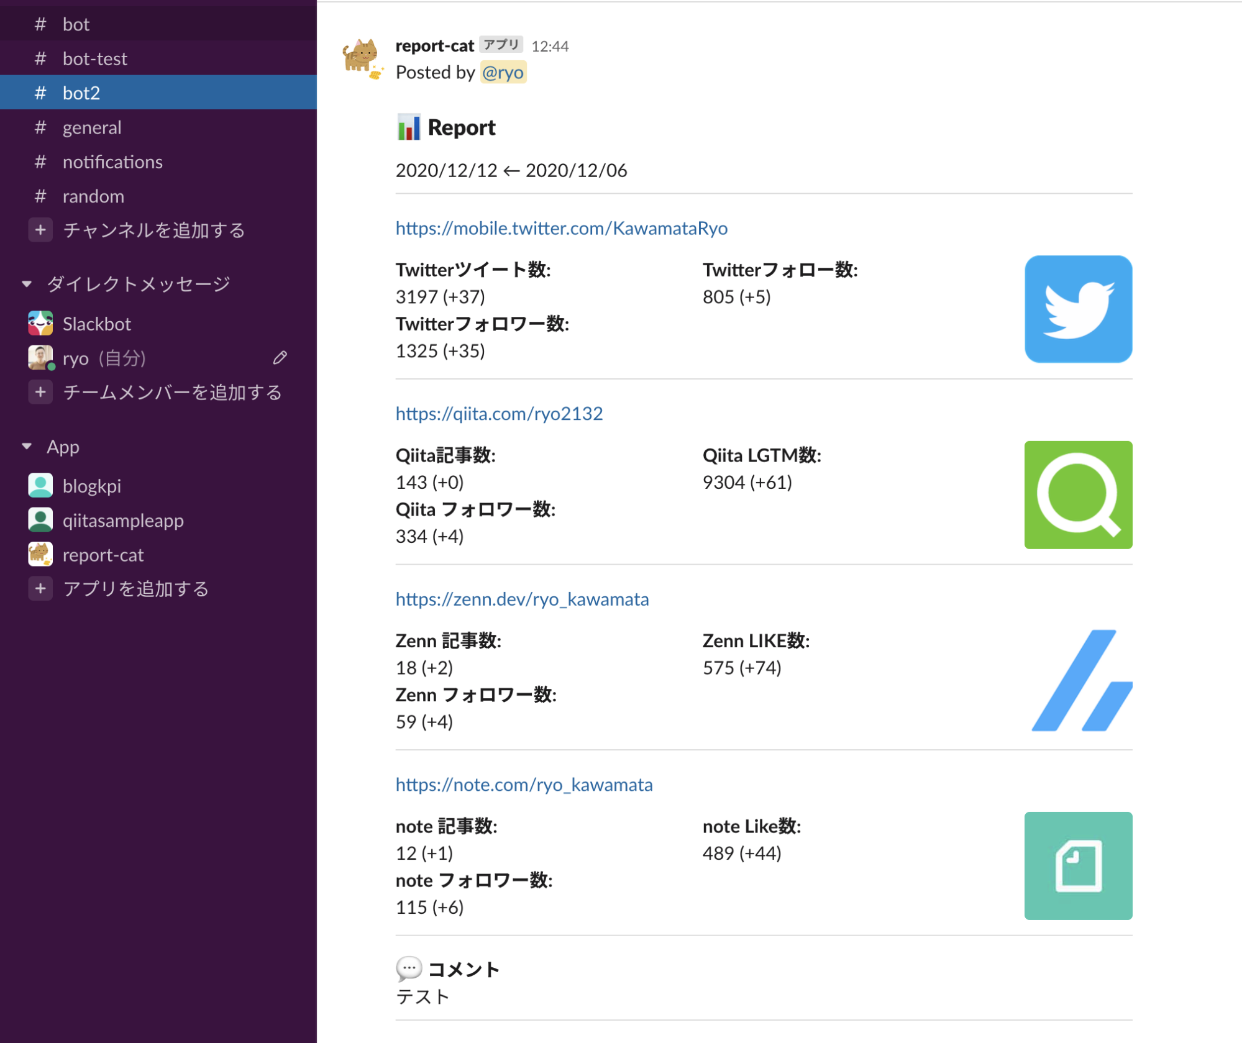The width and height of the screenshot is (1242, 1043).
Task: Click the Twitter bird icon in the report
Action: coord(1078,308)
